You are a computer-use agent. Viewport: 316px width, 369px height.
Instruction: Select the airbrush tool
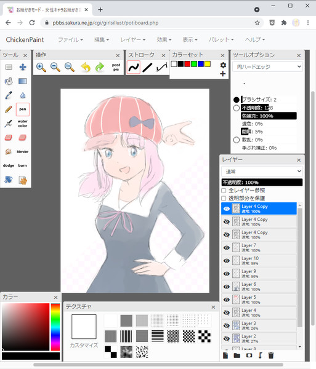tap(9, 124)
